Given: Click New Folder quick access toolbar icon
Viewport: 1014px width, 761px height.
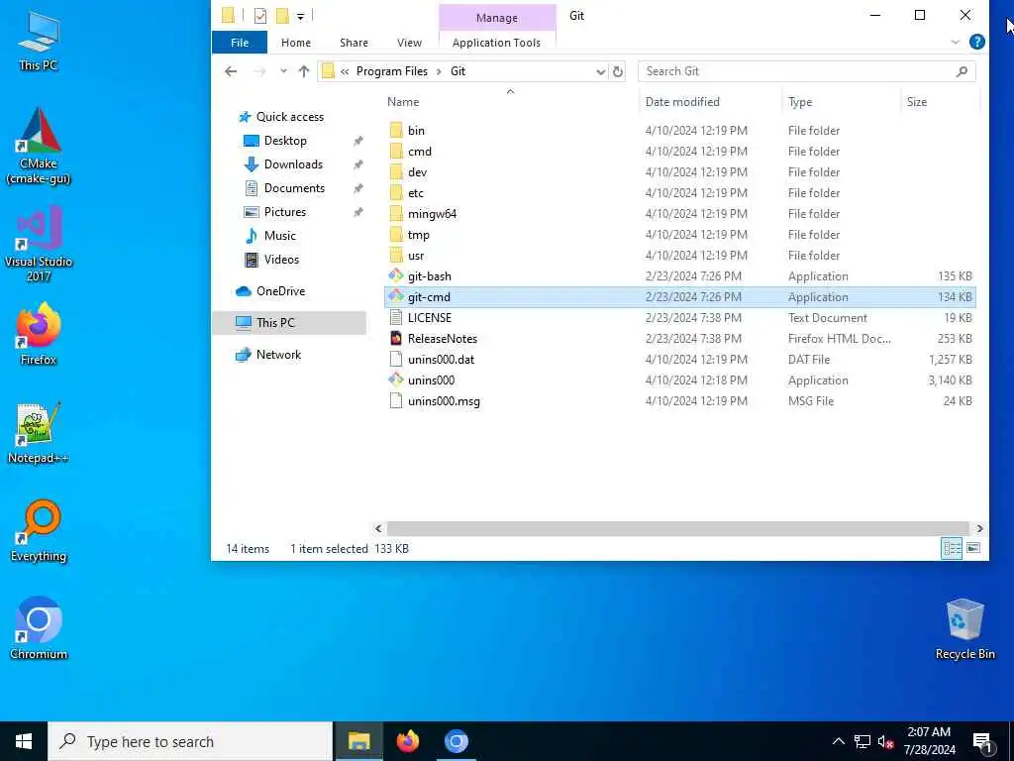Looking at the screenshot, I should click(282, 16).
